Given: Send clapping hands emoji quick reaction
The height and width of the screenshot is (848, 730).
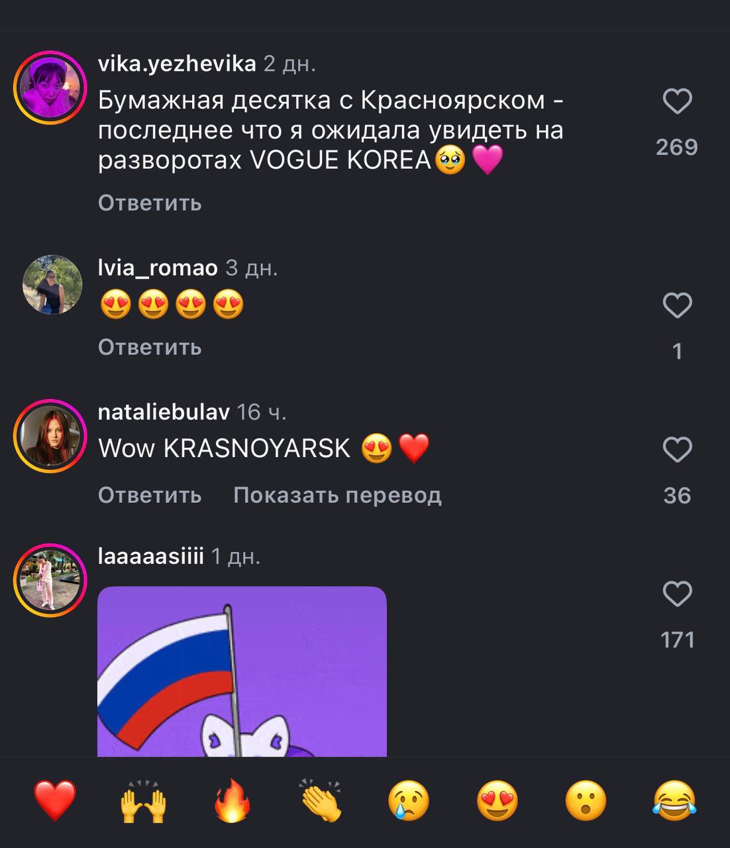Looking at the screenshot, I should click(x=321, y=801).
